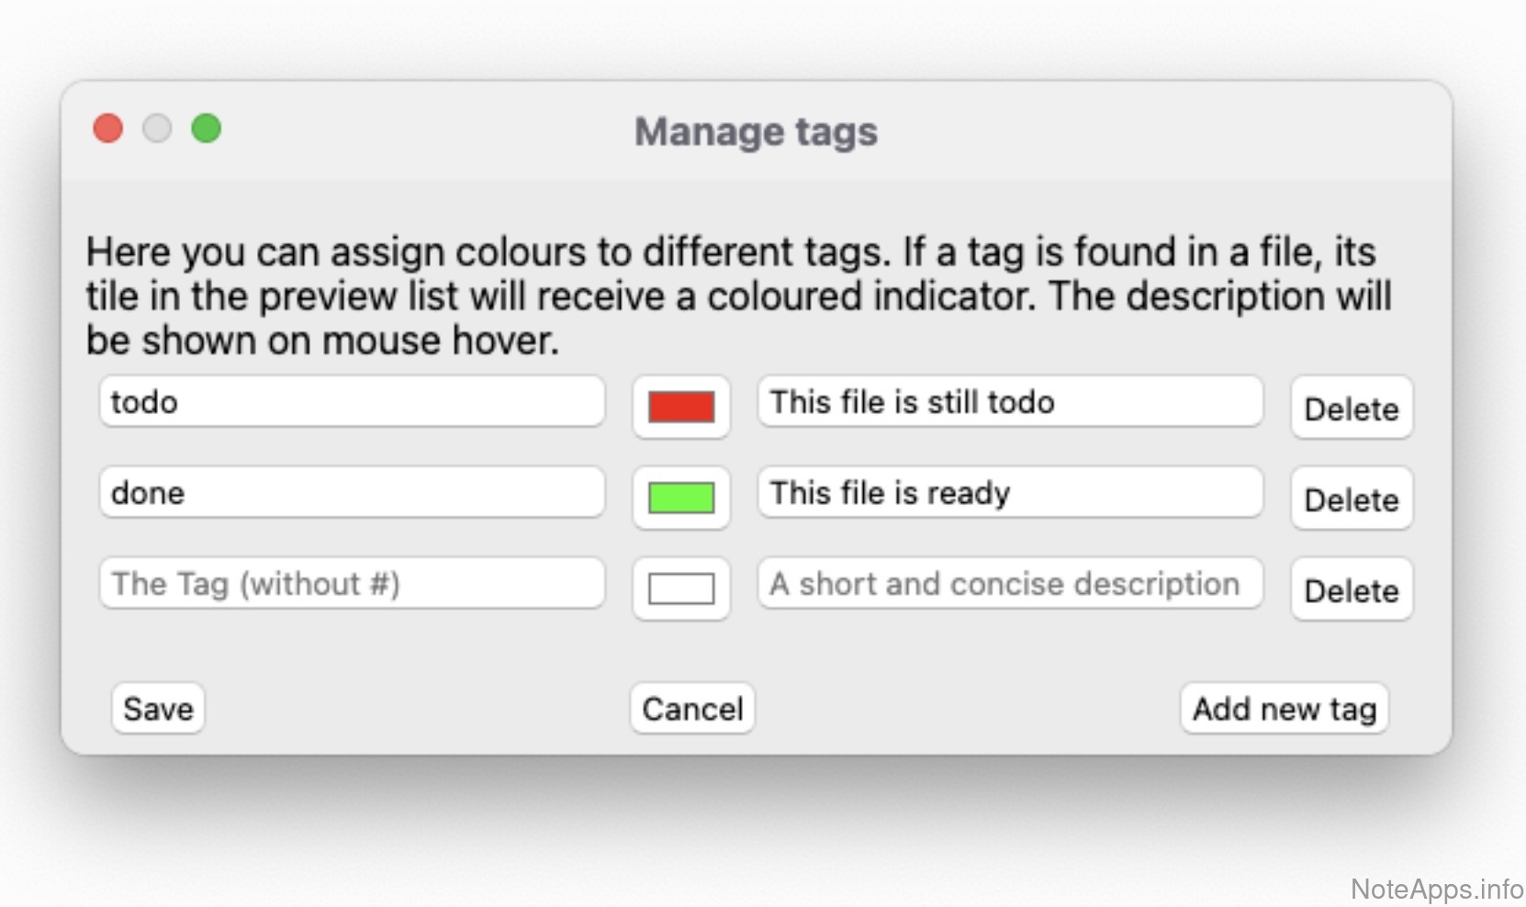Viewport: 1526px width, 907px height.
Task: Delete the todo tag row
Action: pyautogui.click(x=1351, y=408)
